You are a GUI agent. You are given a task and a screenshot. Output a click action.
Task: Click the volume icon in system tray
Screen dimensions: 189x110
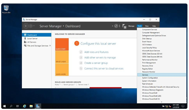pos(170,106)
